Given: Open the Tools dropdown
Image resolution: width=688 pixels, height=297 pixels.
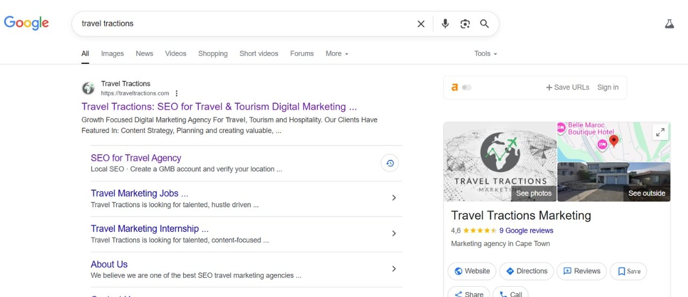Looking at the screenshot, I should [x=485, y=54].
